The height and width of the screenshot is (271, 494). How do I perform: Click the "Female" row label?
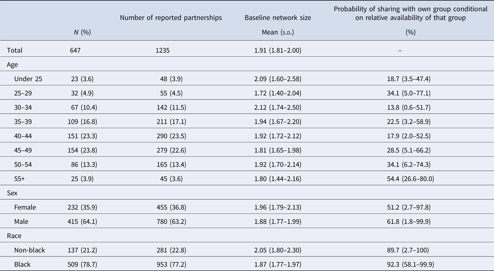coord(25,207)
